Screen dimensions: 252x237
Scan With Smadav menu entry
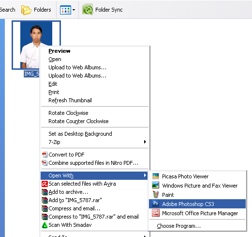coord(94,225)
